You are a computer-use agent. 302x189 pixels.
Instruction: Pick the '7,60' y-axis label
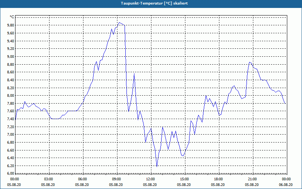(11, 111)
